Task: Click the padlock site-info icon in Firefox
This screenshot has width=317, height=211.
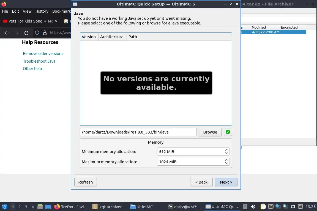Action: [45, 33]
